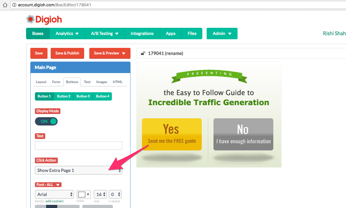Click the red Text label badge
346x208 pixels.
click(x=40, y=136)
